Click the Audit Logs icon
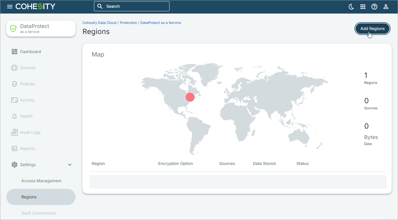The width and height of the screenshot is (398, 220). tap(14, 132)
